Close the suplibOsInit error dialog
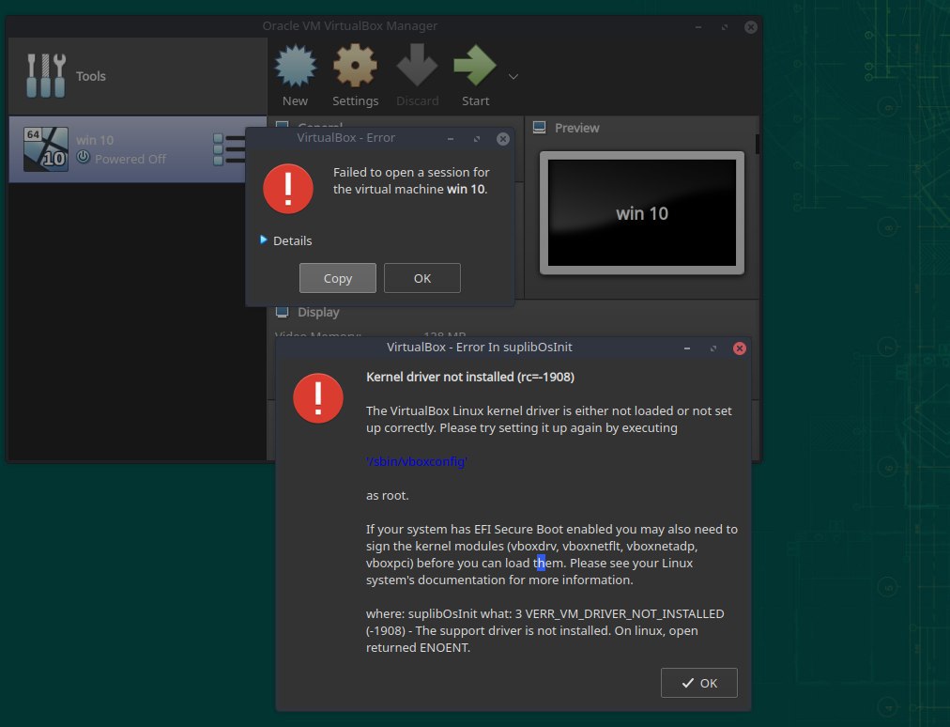Viewport: 950px width, 727px height. click(739, 348)
